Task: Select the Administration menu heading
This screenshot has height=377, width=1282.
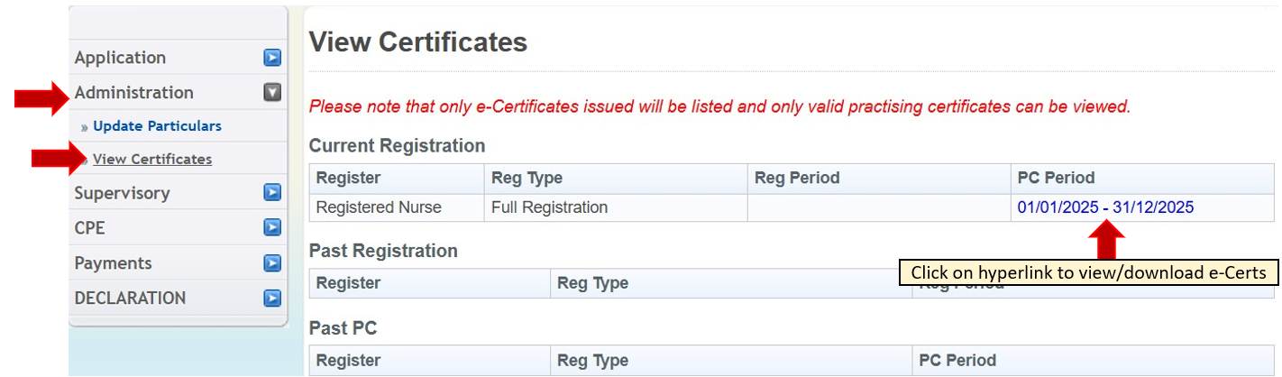Action: [133, 92]
